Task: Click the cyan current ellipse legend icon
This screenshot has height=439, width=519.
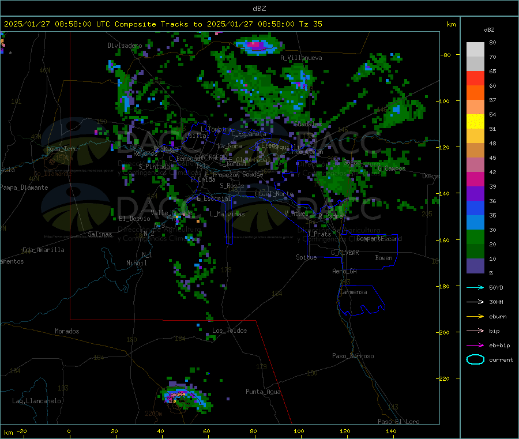Action: [x=475, y=359]
